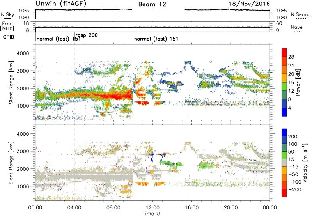Click the '18' tick on the frequency axis
Screen dimensions: 312x216
(x=26, y=23)
